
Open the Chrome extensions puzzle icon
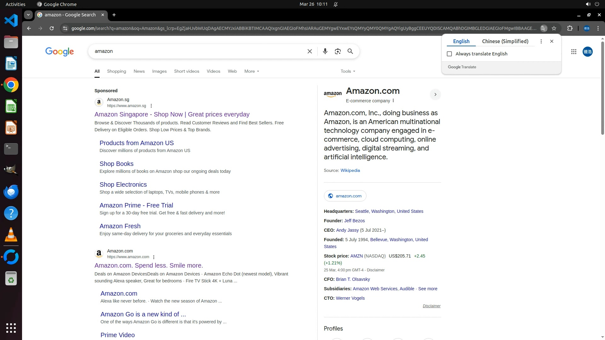click(570, 28)
